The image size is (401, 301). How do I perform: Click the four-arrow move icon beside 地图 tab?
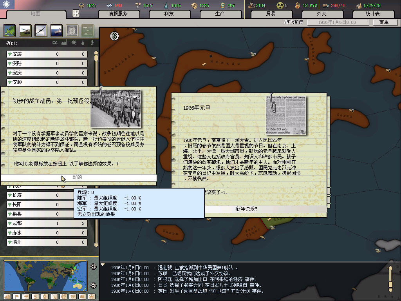pos(76,13)
